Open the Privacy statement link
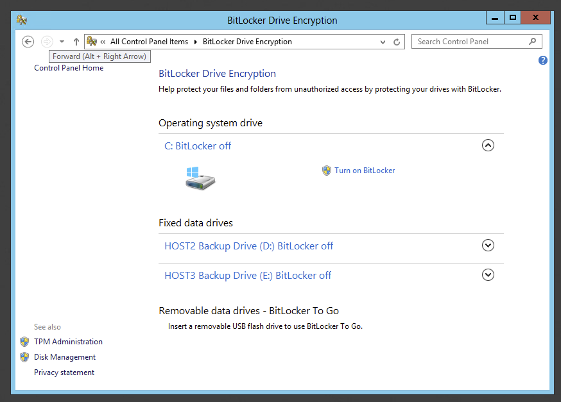Viewport: 561px width, 402px height. coord(64,373)
